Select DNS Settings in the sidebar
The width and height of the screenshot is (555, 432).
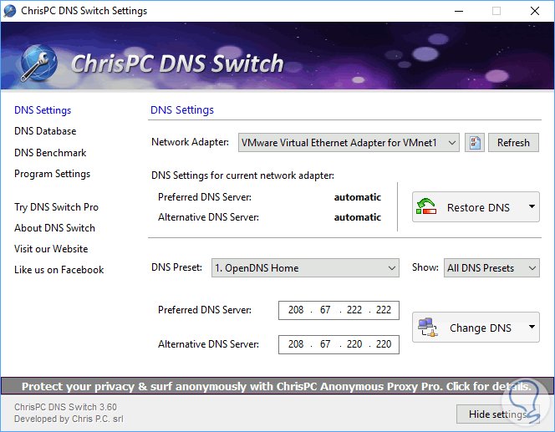coord(43,110)
